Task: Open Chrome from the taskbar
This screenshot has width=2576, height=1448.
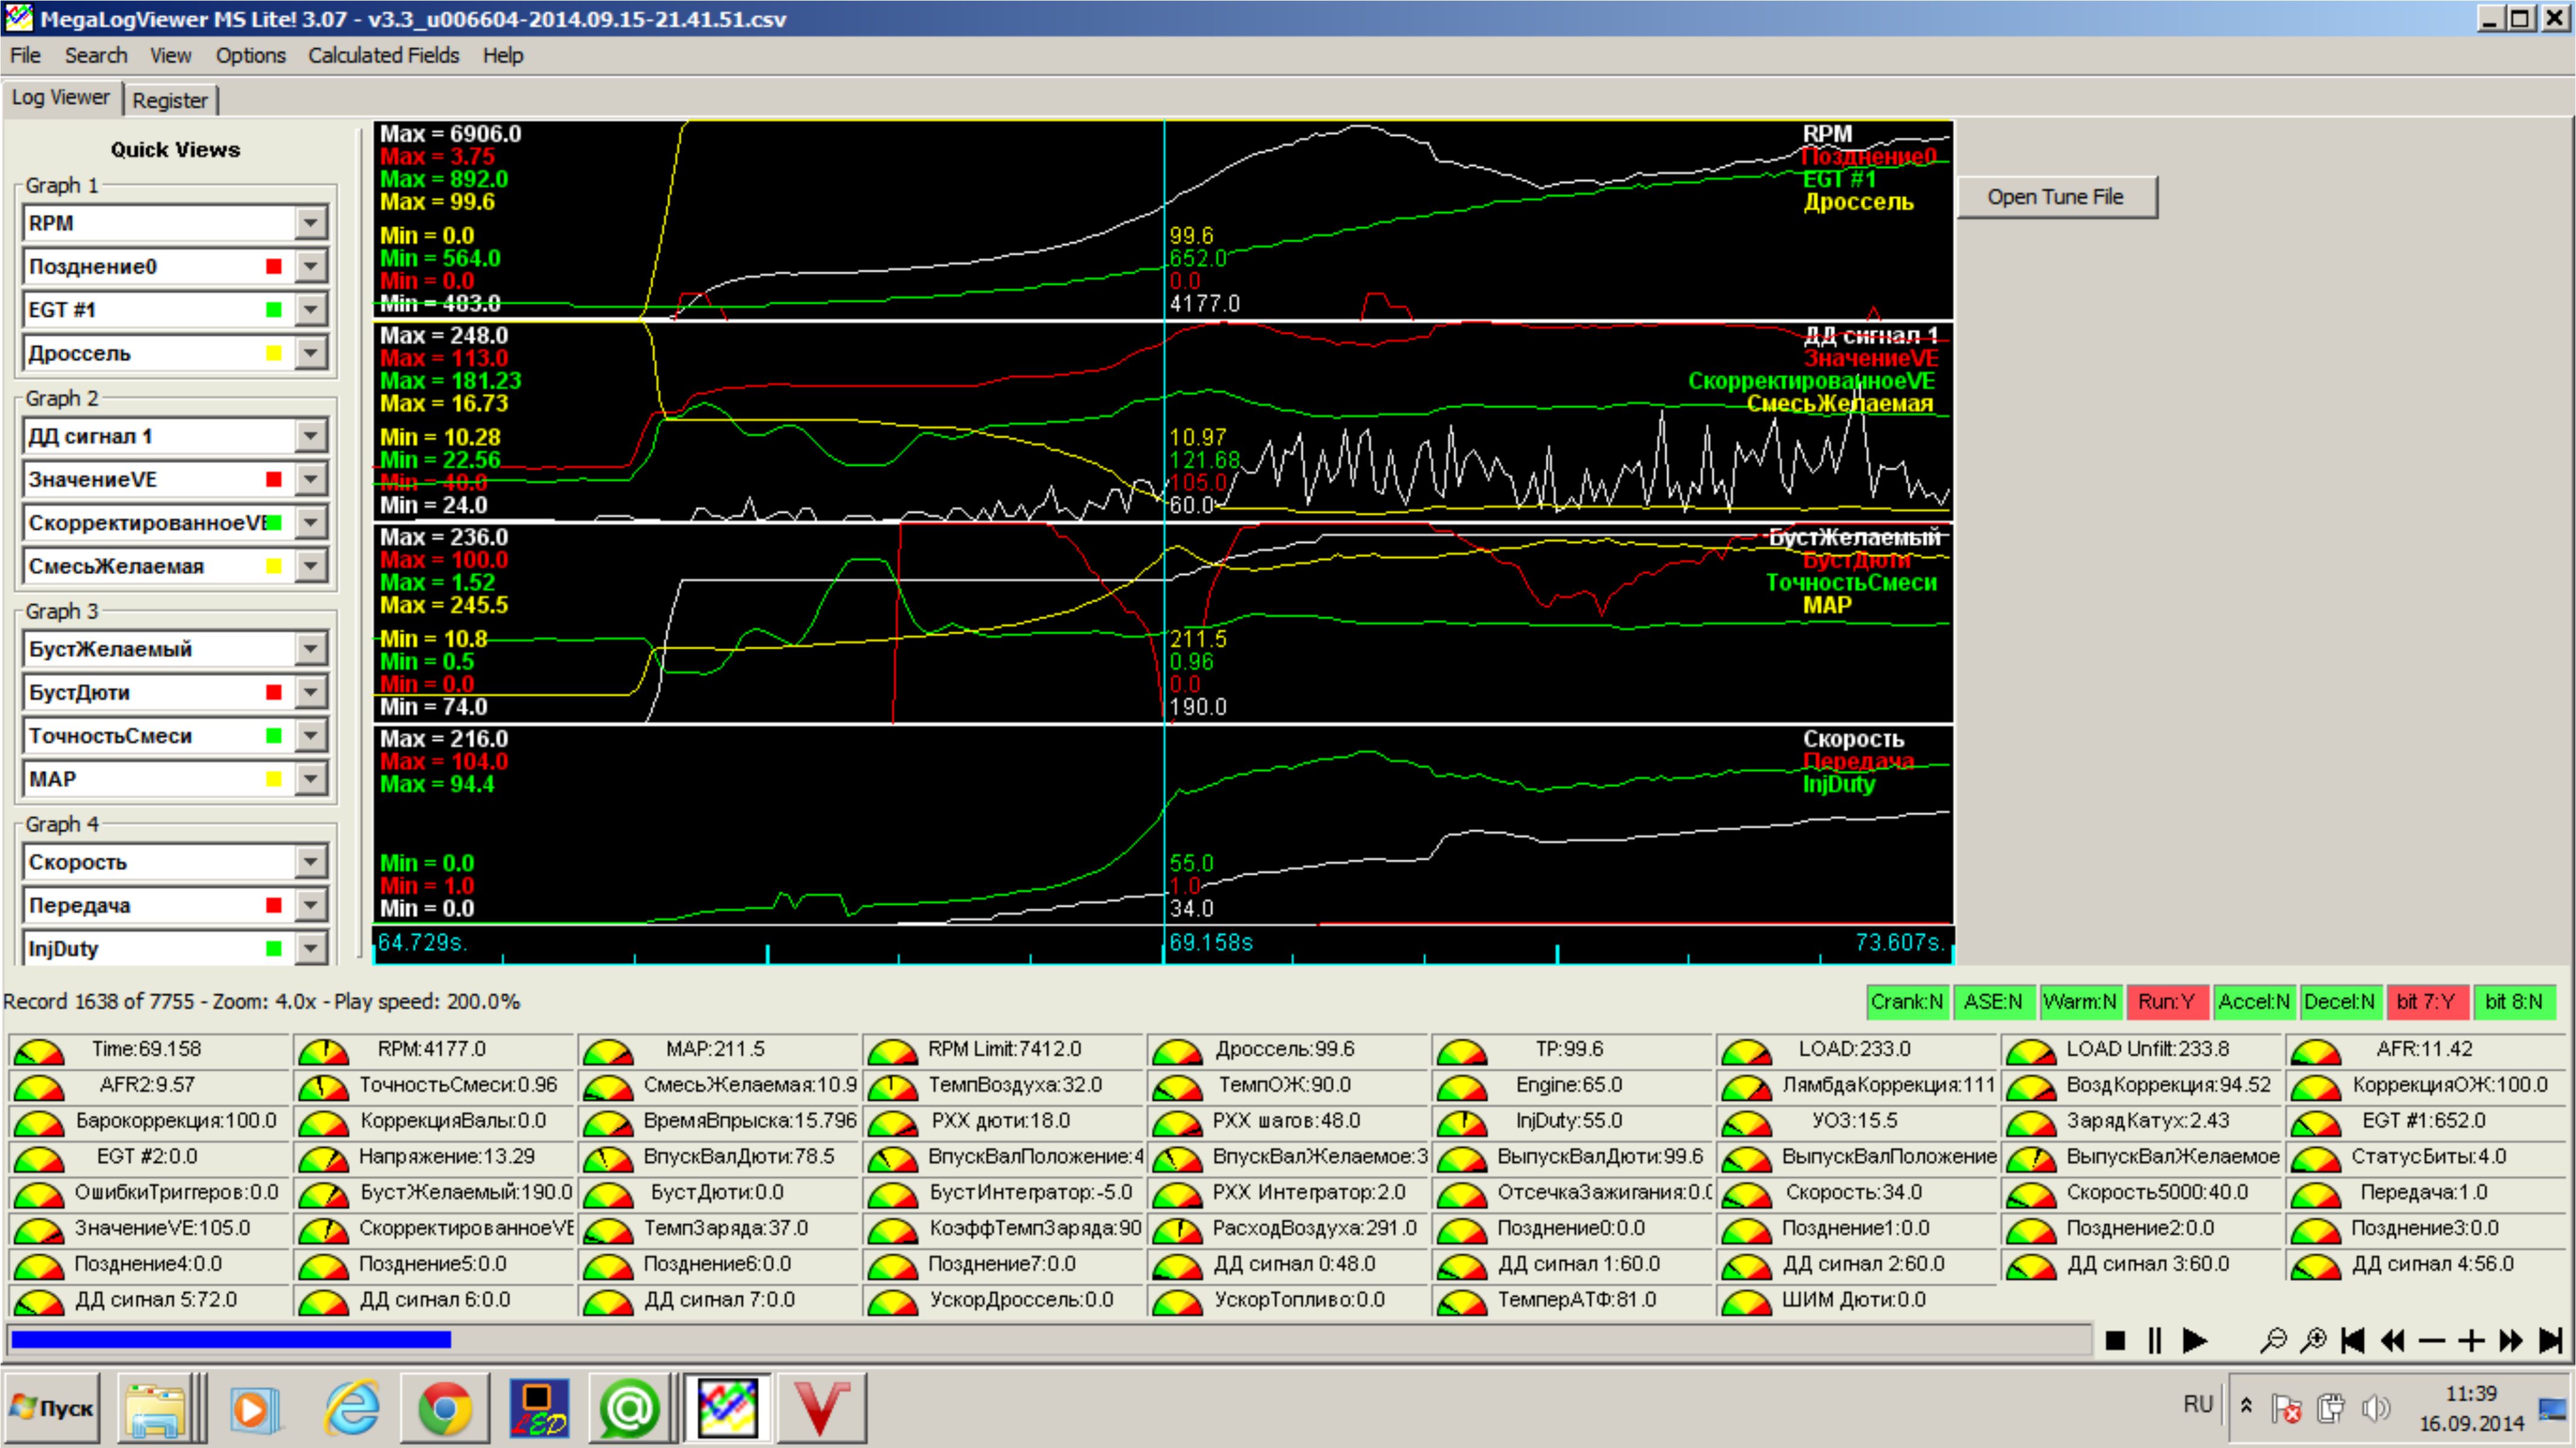Action: pos(444,1408)
